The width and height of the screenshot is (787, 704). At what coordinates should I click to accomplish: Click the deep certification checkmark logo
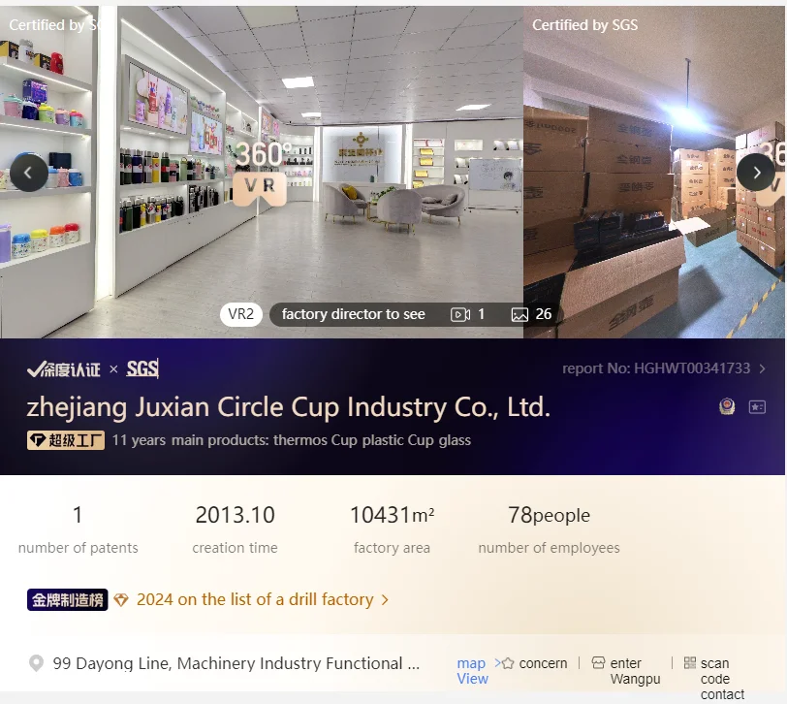click(x=64, y=369)
